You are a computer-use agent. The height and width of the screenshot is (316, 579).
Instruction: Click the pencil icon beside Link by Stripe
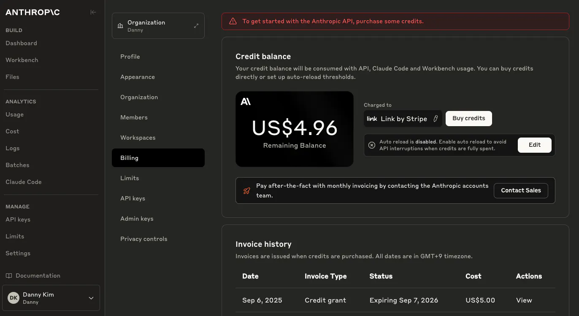(436, 119)
